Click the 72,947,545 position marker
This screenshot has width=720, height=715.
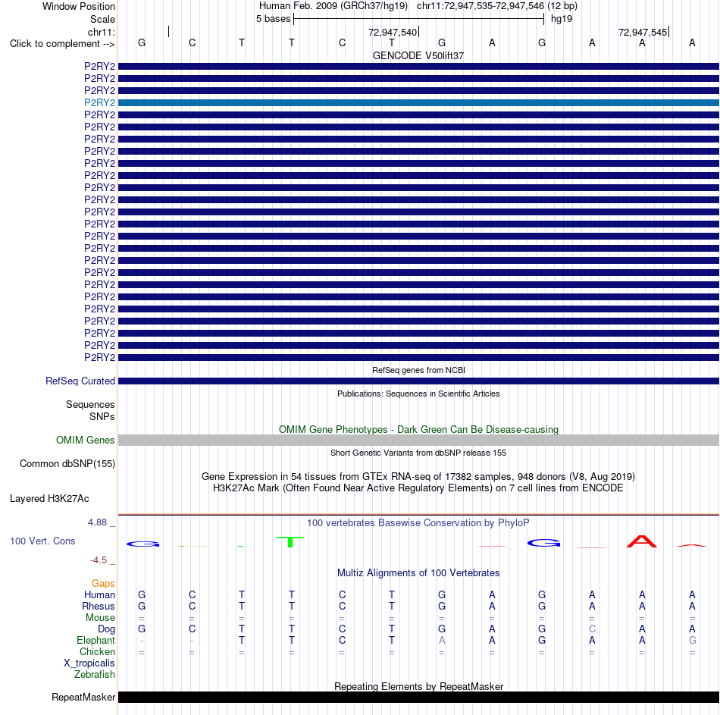point(643,32)
